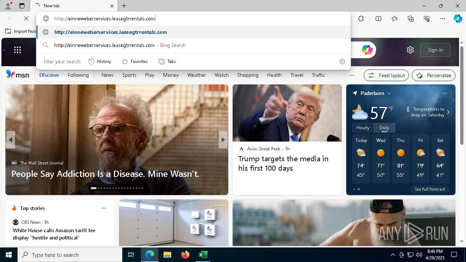
Task: Open weather card options ellipsis
Action: [x=444, y=93]
